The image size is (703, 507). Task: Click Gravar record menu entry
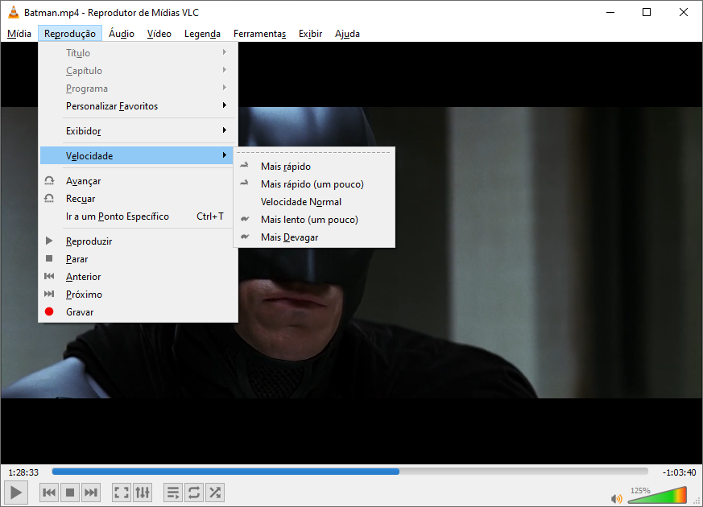click(x=80, y=312)
